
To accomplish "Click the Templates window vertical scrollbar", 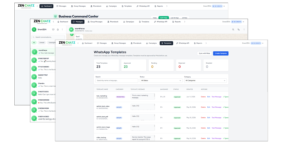I will tap(267, 69).
